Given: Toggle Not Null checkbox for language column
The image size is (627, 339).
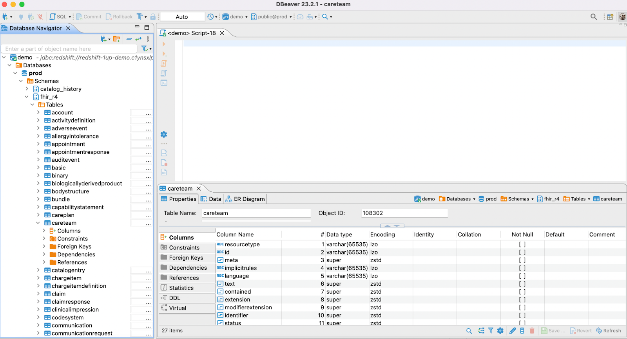Looking at the screenshot, I should pyautogui.click(x=522, y=276).
